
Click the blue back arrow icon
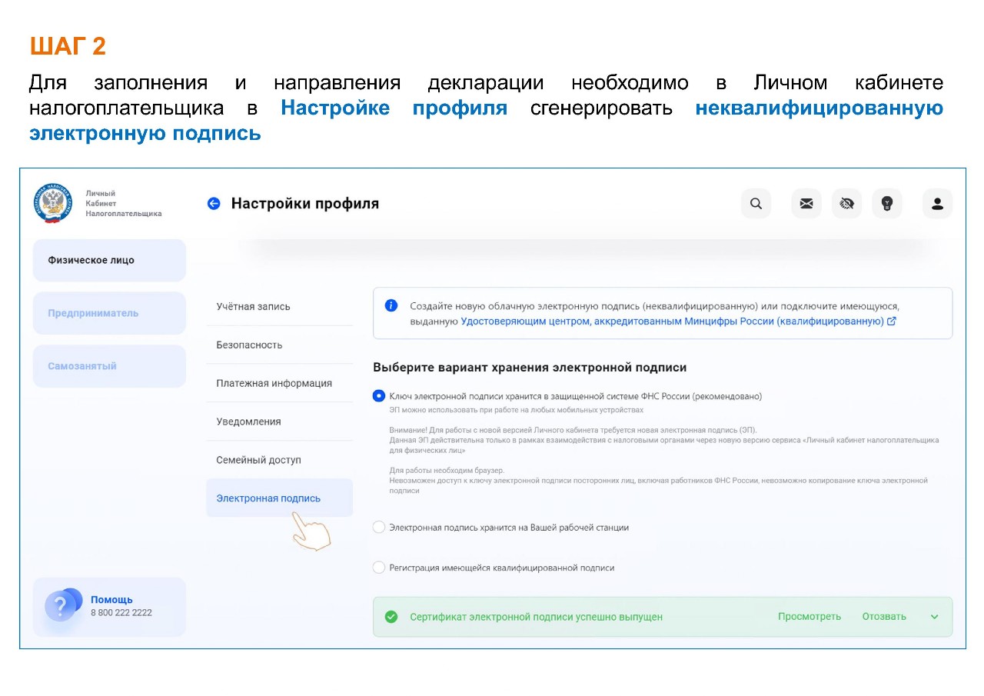pyautogui.click(x=214, y=204)
